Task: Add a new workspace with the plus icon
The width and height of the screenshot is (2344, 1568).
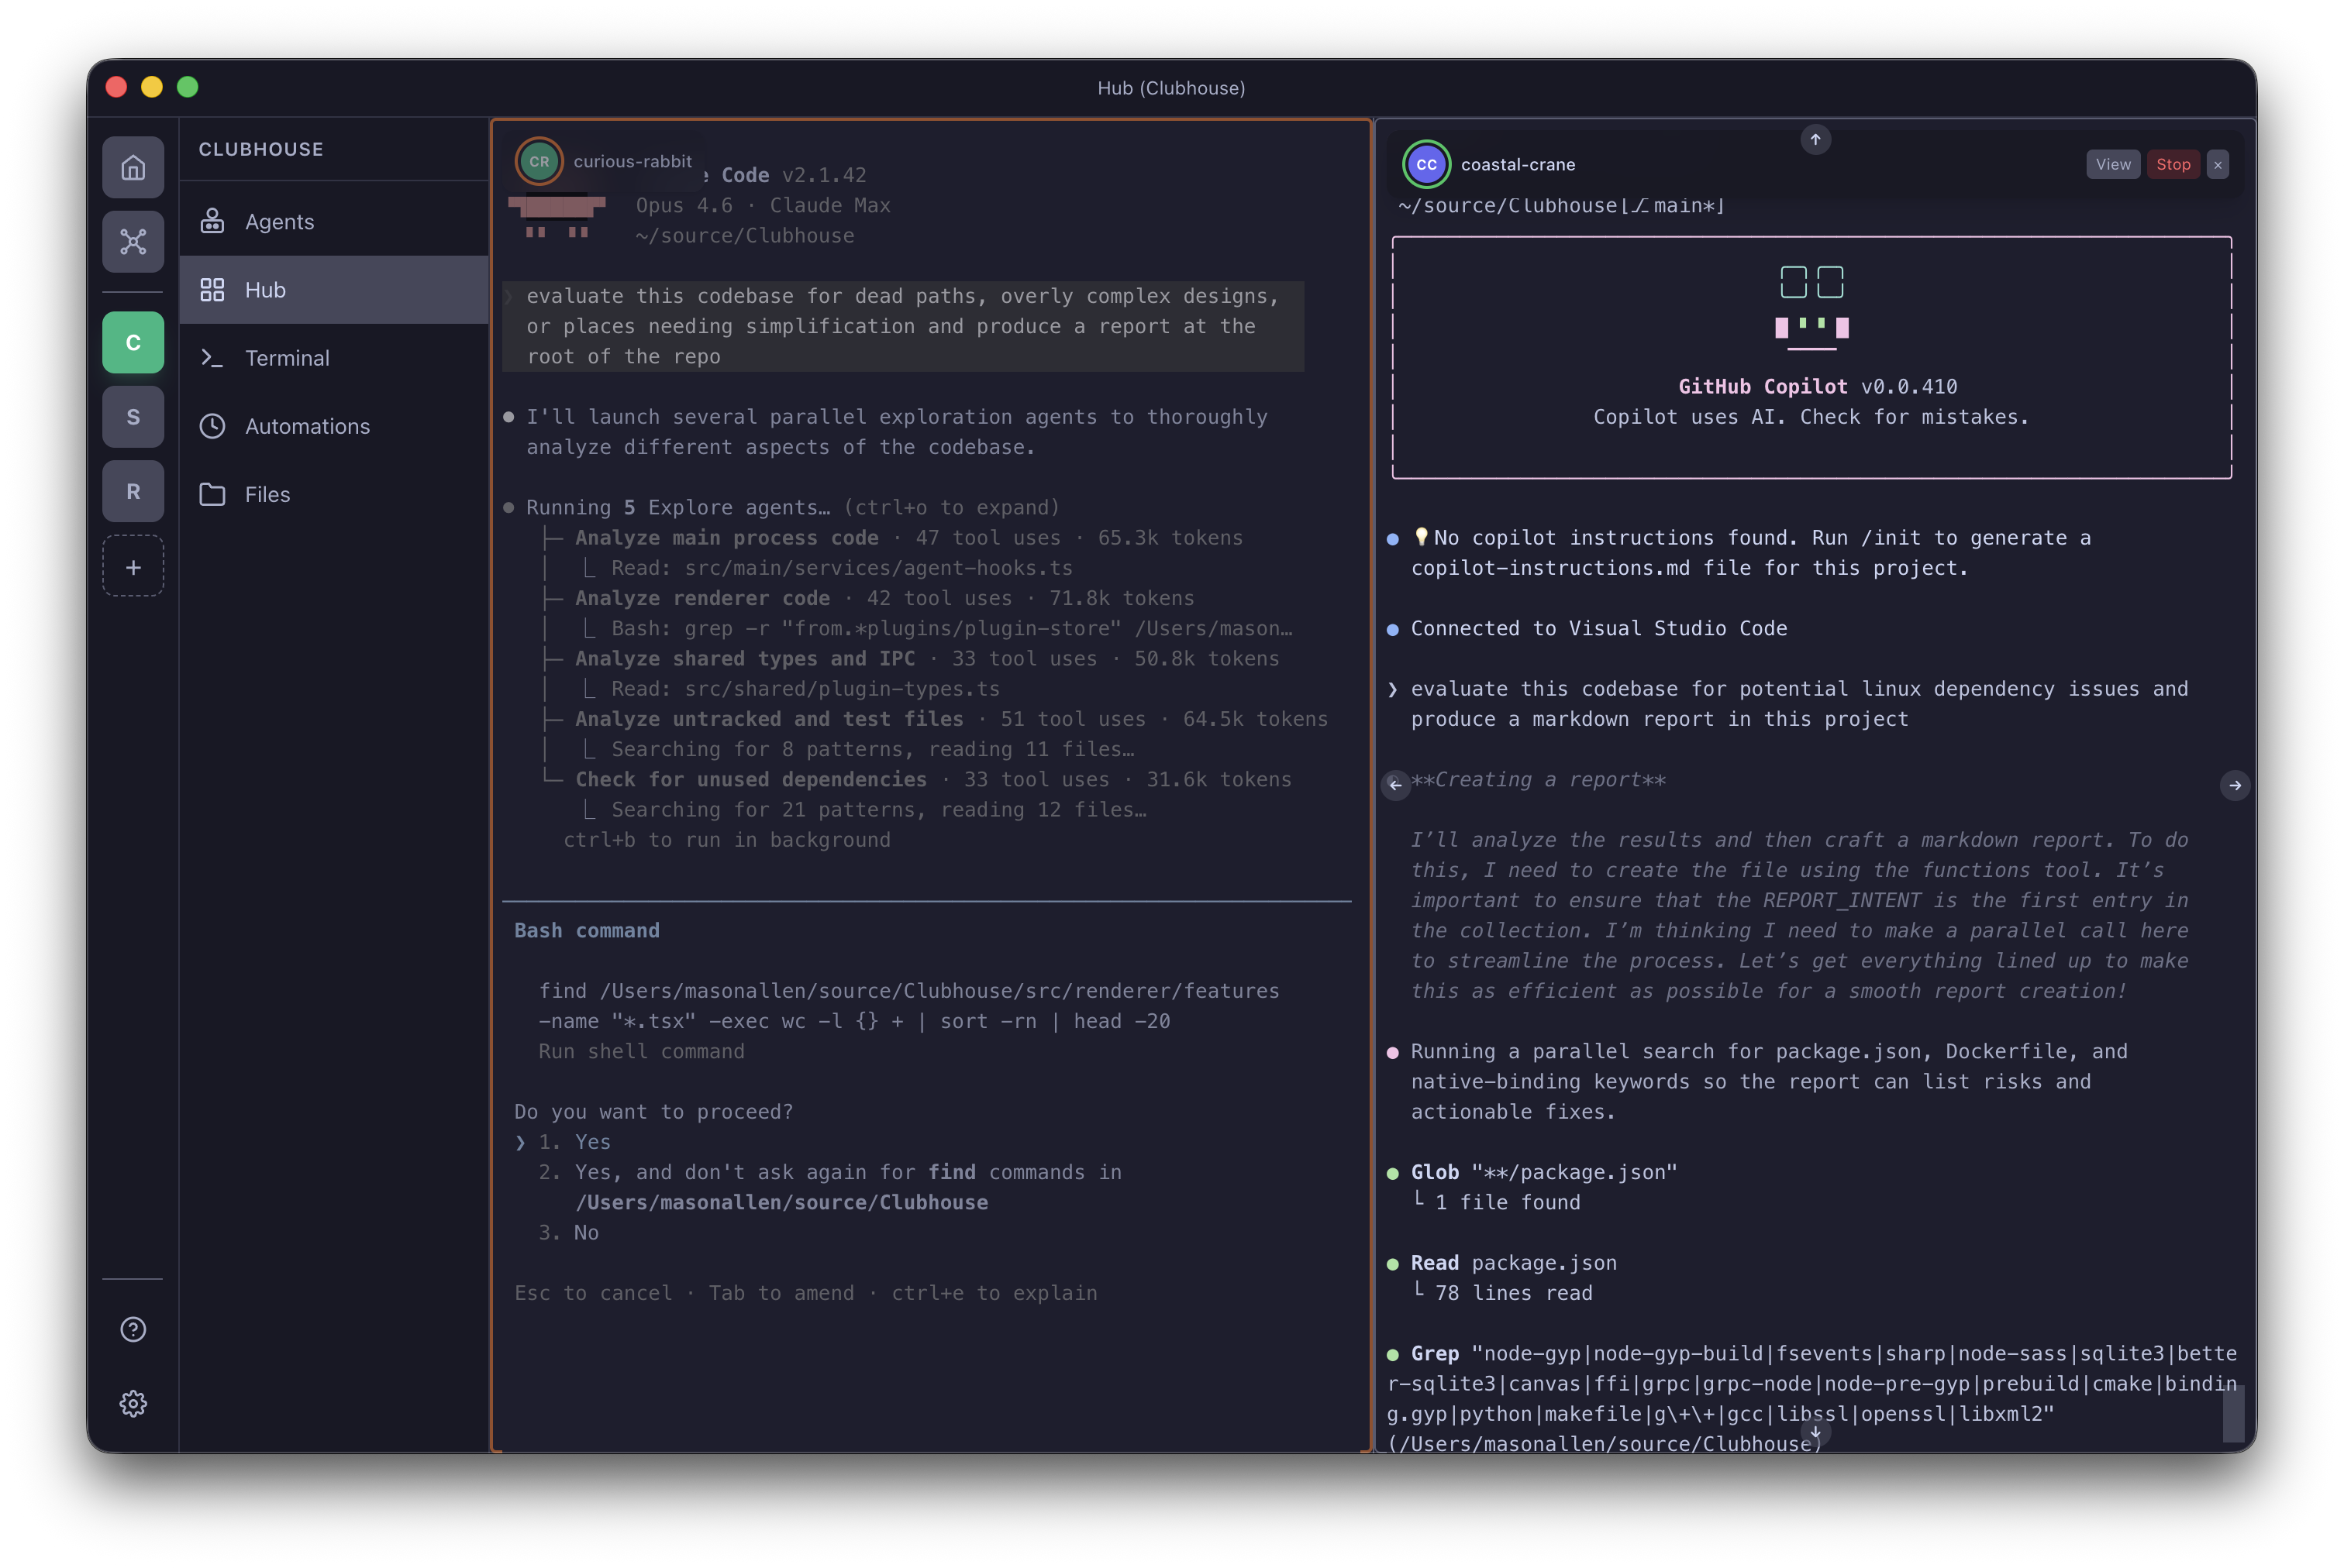Action: (133, 566)
